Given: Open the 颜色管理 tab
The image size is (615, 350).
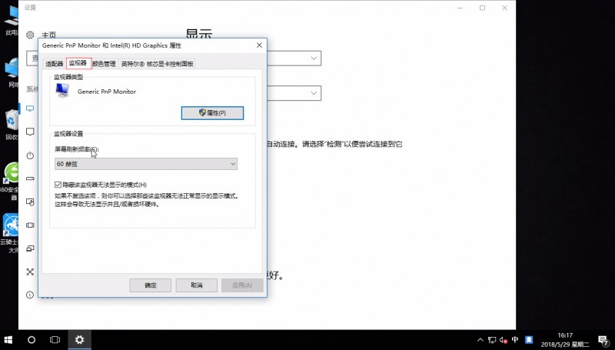Looking at the screenshot, I should pyautogui.click(x=105, y=64).
